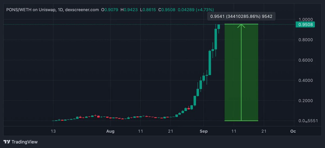
Task: Click the 0.4000 price axis label
Action: click(306, 80)
